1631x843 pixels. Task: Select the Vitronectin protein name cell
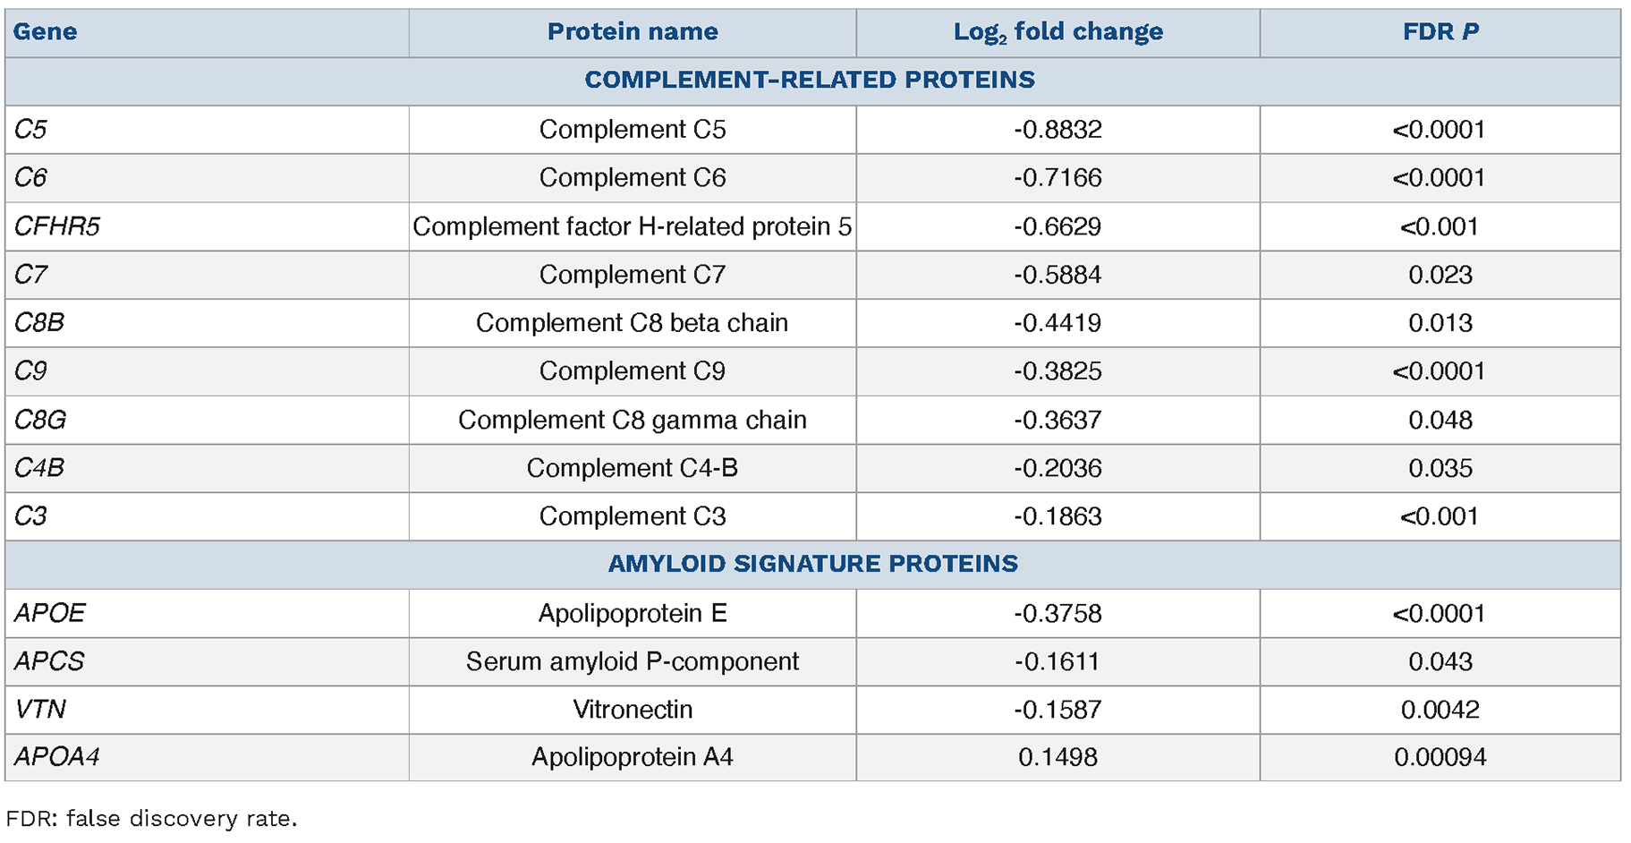coord(632,710)
